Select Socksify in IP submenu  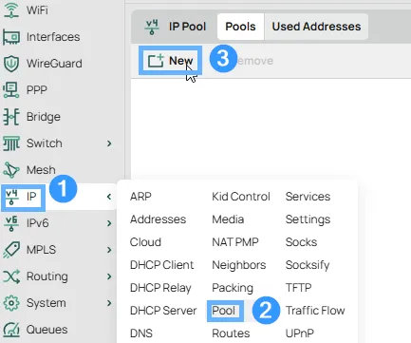point(308,265)
